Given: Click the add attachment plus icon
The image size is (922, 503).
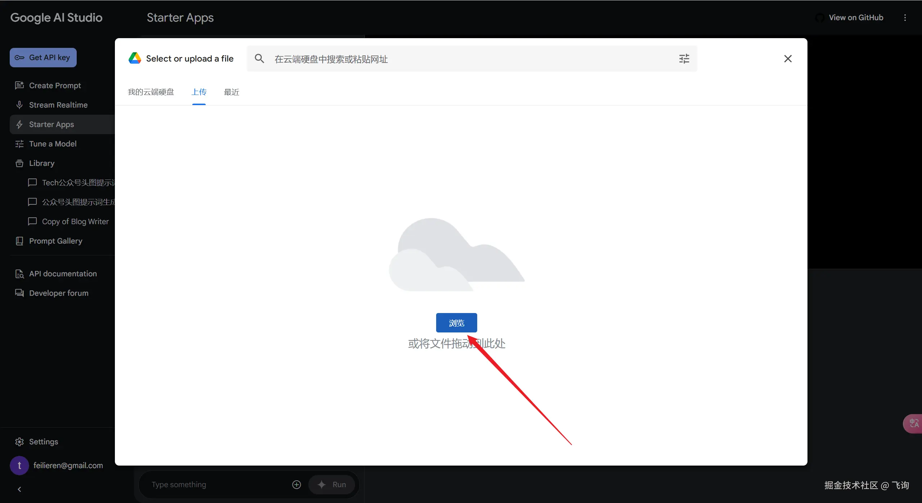Looking at the screenshot, I should pyautogui.click(x=296, y=484).
